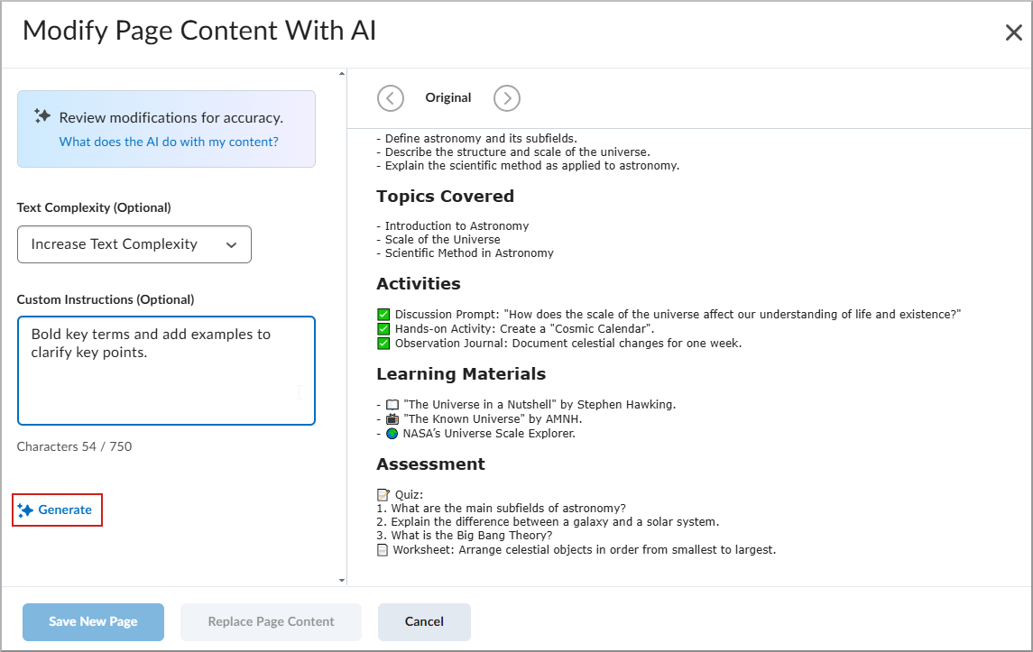This screenshot has height=652, width=1033.
Task: Select the Original version label
Action: (448, 97)
